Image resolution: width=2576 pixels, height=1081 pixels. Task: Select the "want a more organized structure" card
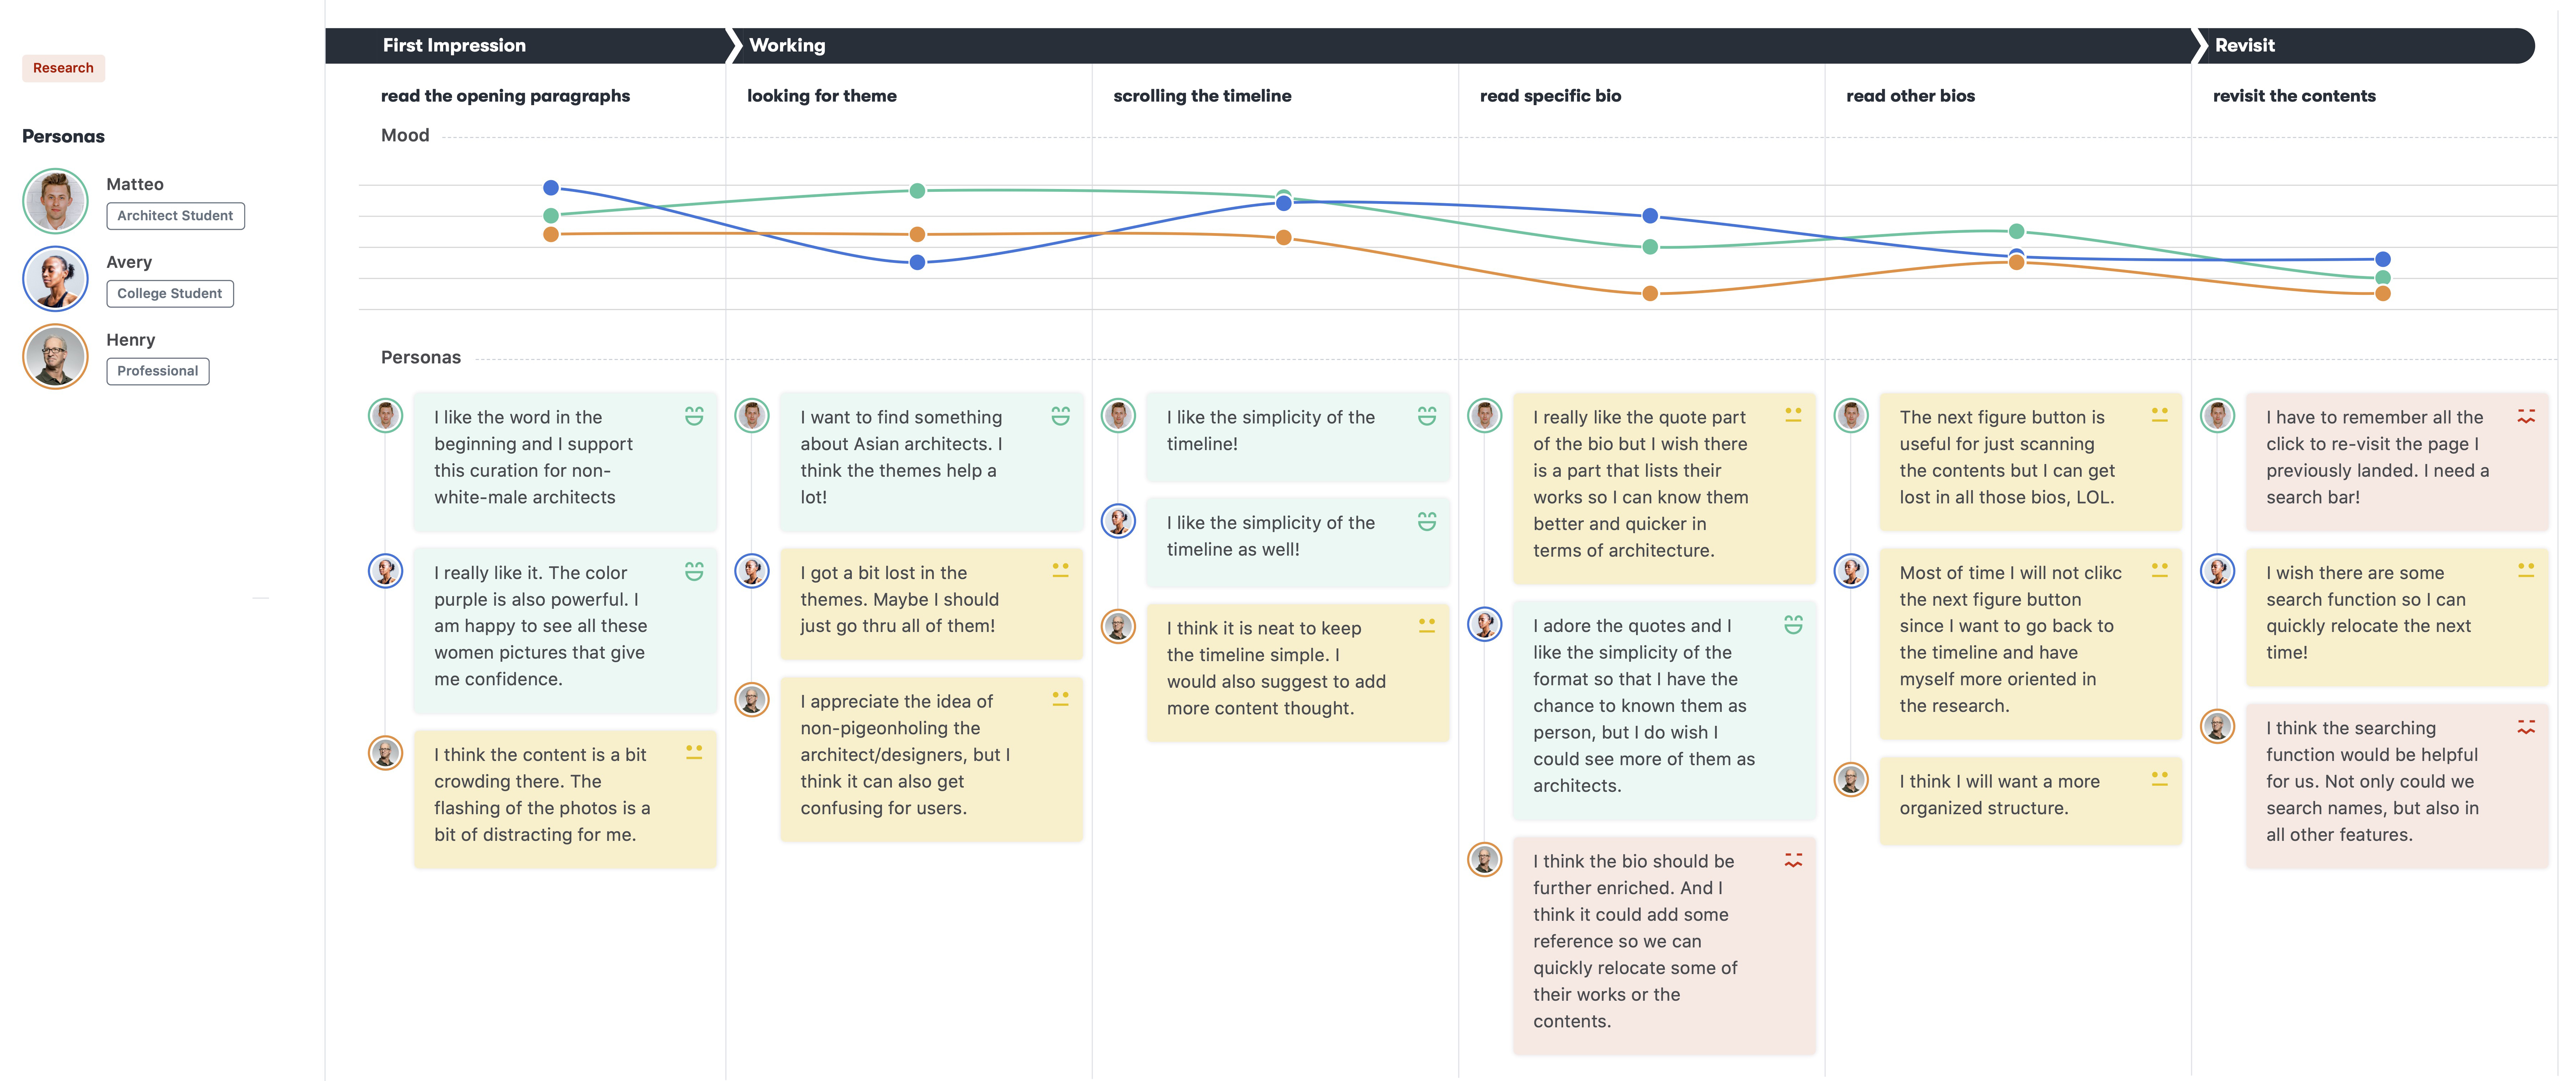[x=2030, y=795]
